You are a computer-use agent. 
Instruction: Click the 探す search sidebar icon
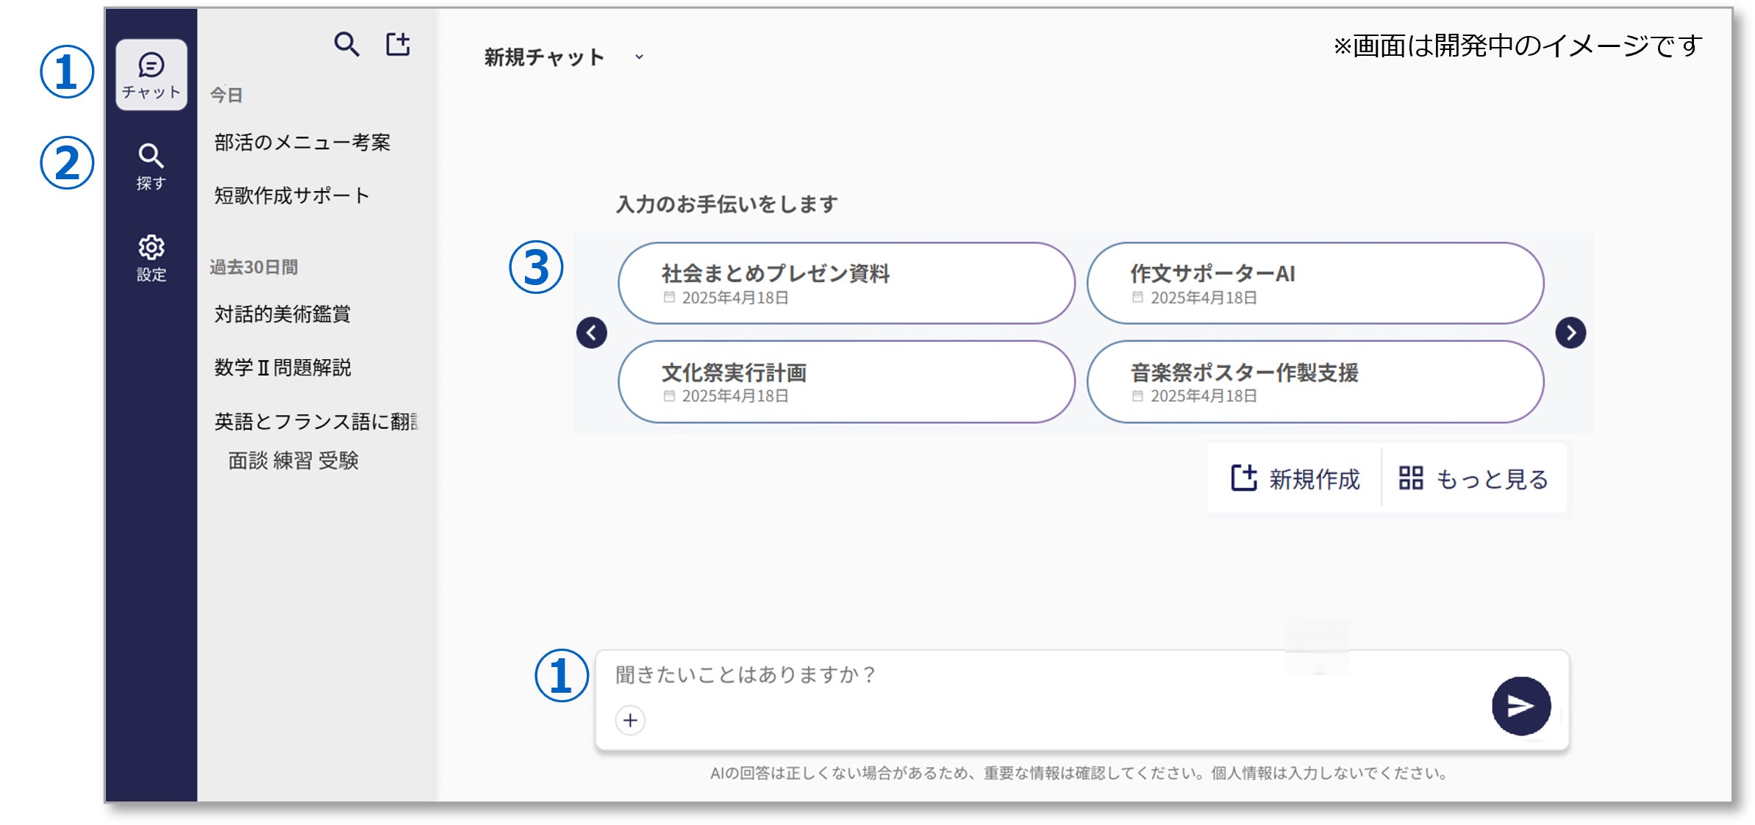click(x=151, y=166)
